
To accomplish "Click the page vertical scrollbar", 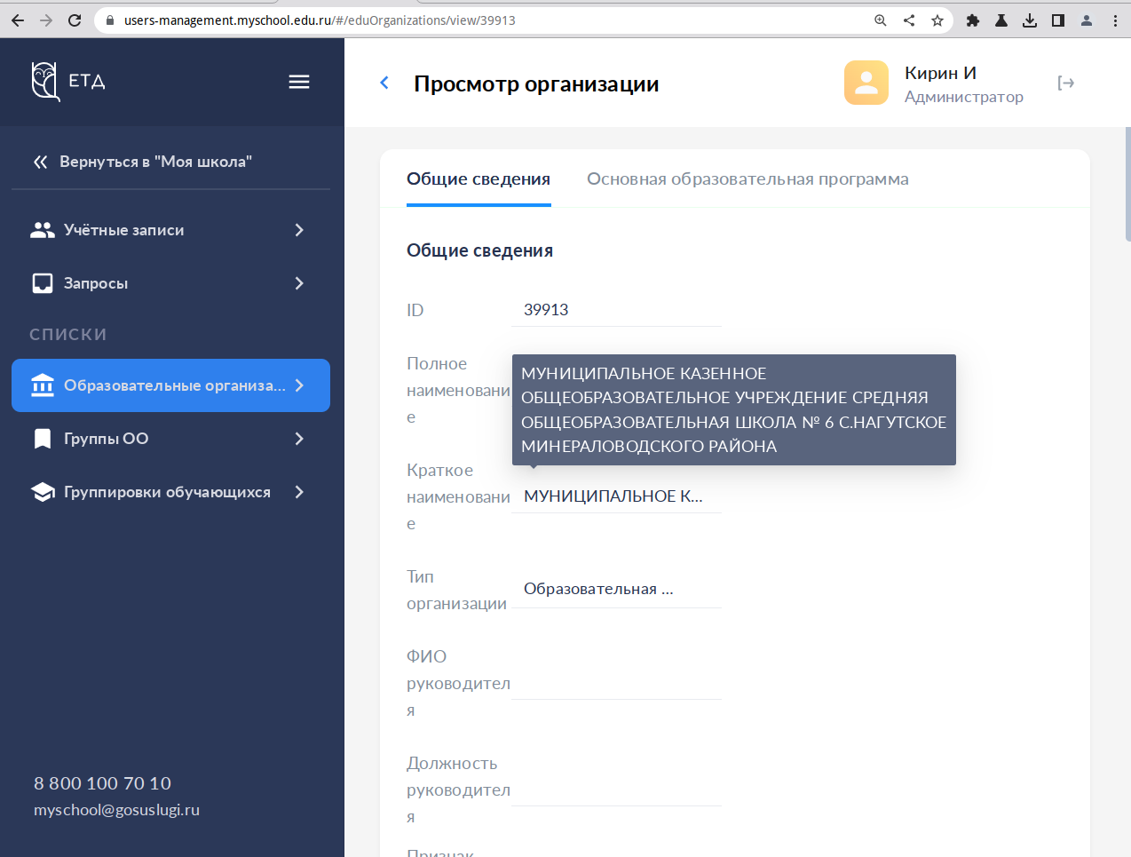I will (x=1127, y=185).
